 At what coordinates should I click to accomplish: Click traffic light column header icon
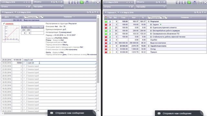[106, 18]
